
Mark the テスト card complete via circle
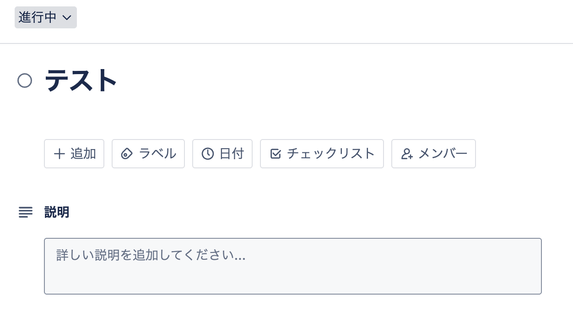click(x=25, y=81)
